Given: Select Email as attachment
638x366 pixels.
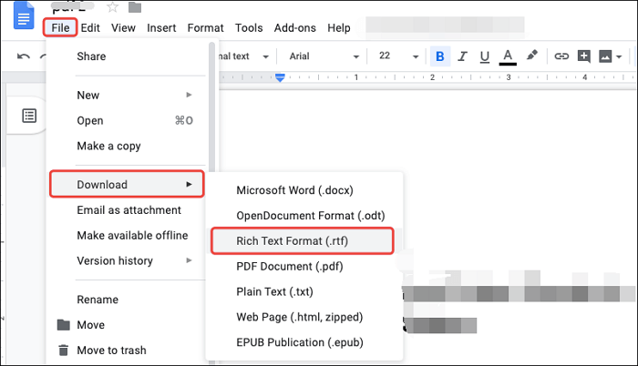Looking at the screenshot, I should tap(128, 209).
